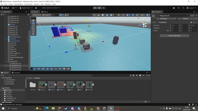The height and width of the screenshot is (111, 198).
Task: Open Steam from Windows taskbar
Action: coord(66,108)
